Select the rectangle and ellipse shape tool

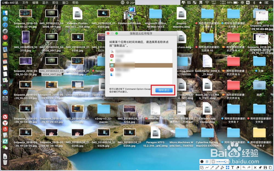point(202,167)
